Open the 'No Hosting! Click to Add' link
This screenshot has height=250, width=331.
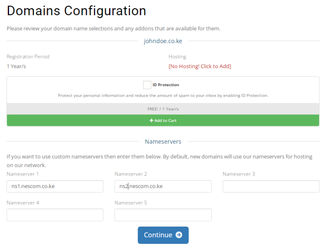(x=200, y=66)
